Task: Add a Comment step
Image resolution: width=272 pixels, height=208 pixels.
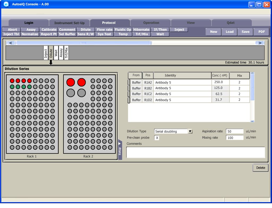Action: click(x=67, y=30)
